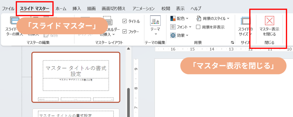Toggle the Title (タイトル) checkbox
293x117 pixels.
(x=124, y=21)
